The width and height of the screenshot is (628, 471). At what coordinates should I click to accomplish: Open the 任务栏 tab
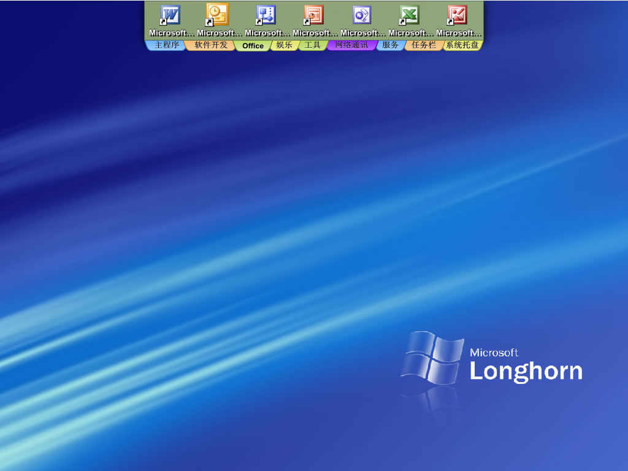coord(423,45)
